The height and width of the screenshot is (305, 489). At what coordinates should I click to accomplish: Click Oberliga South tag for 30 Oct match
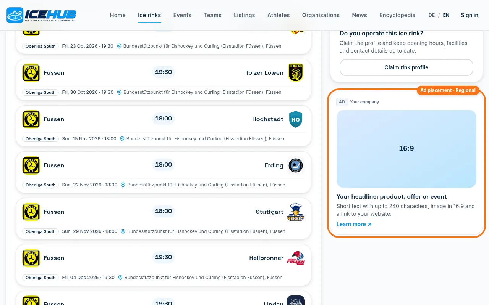(40, 92)
